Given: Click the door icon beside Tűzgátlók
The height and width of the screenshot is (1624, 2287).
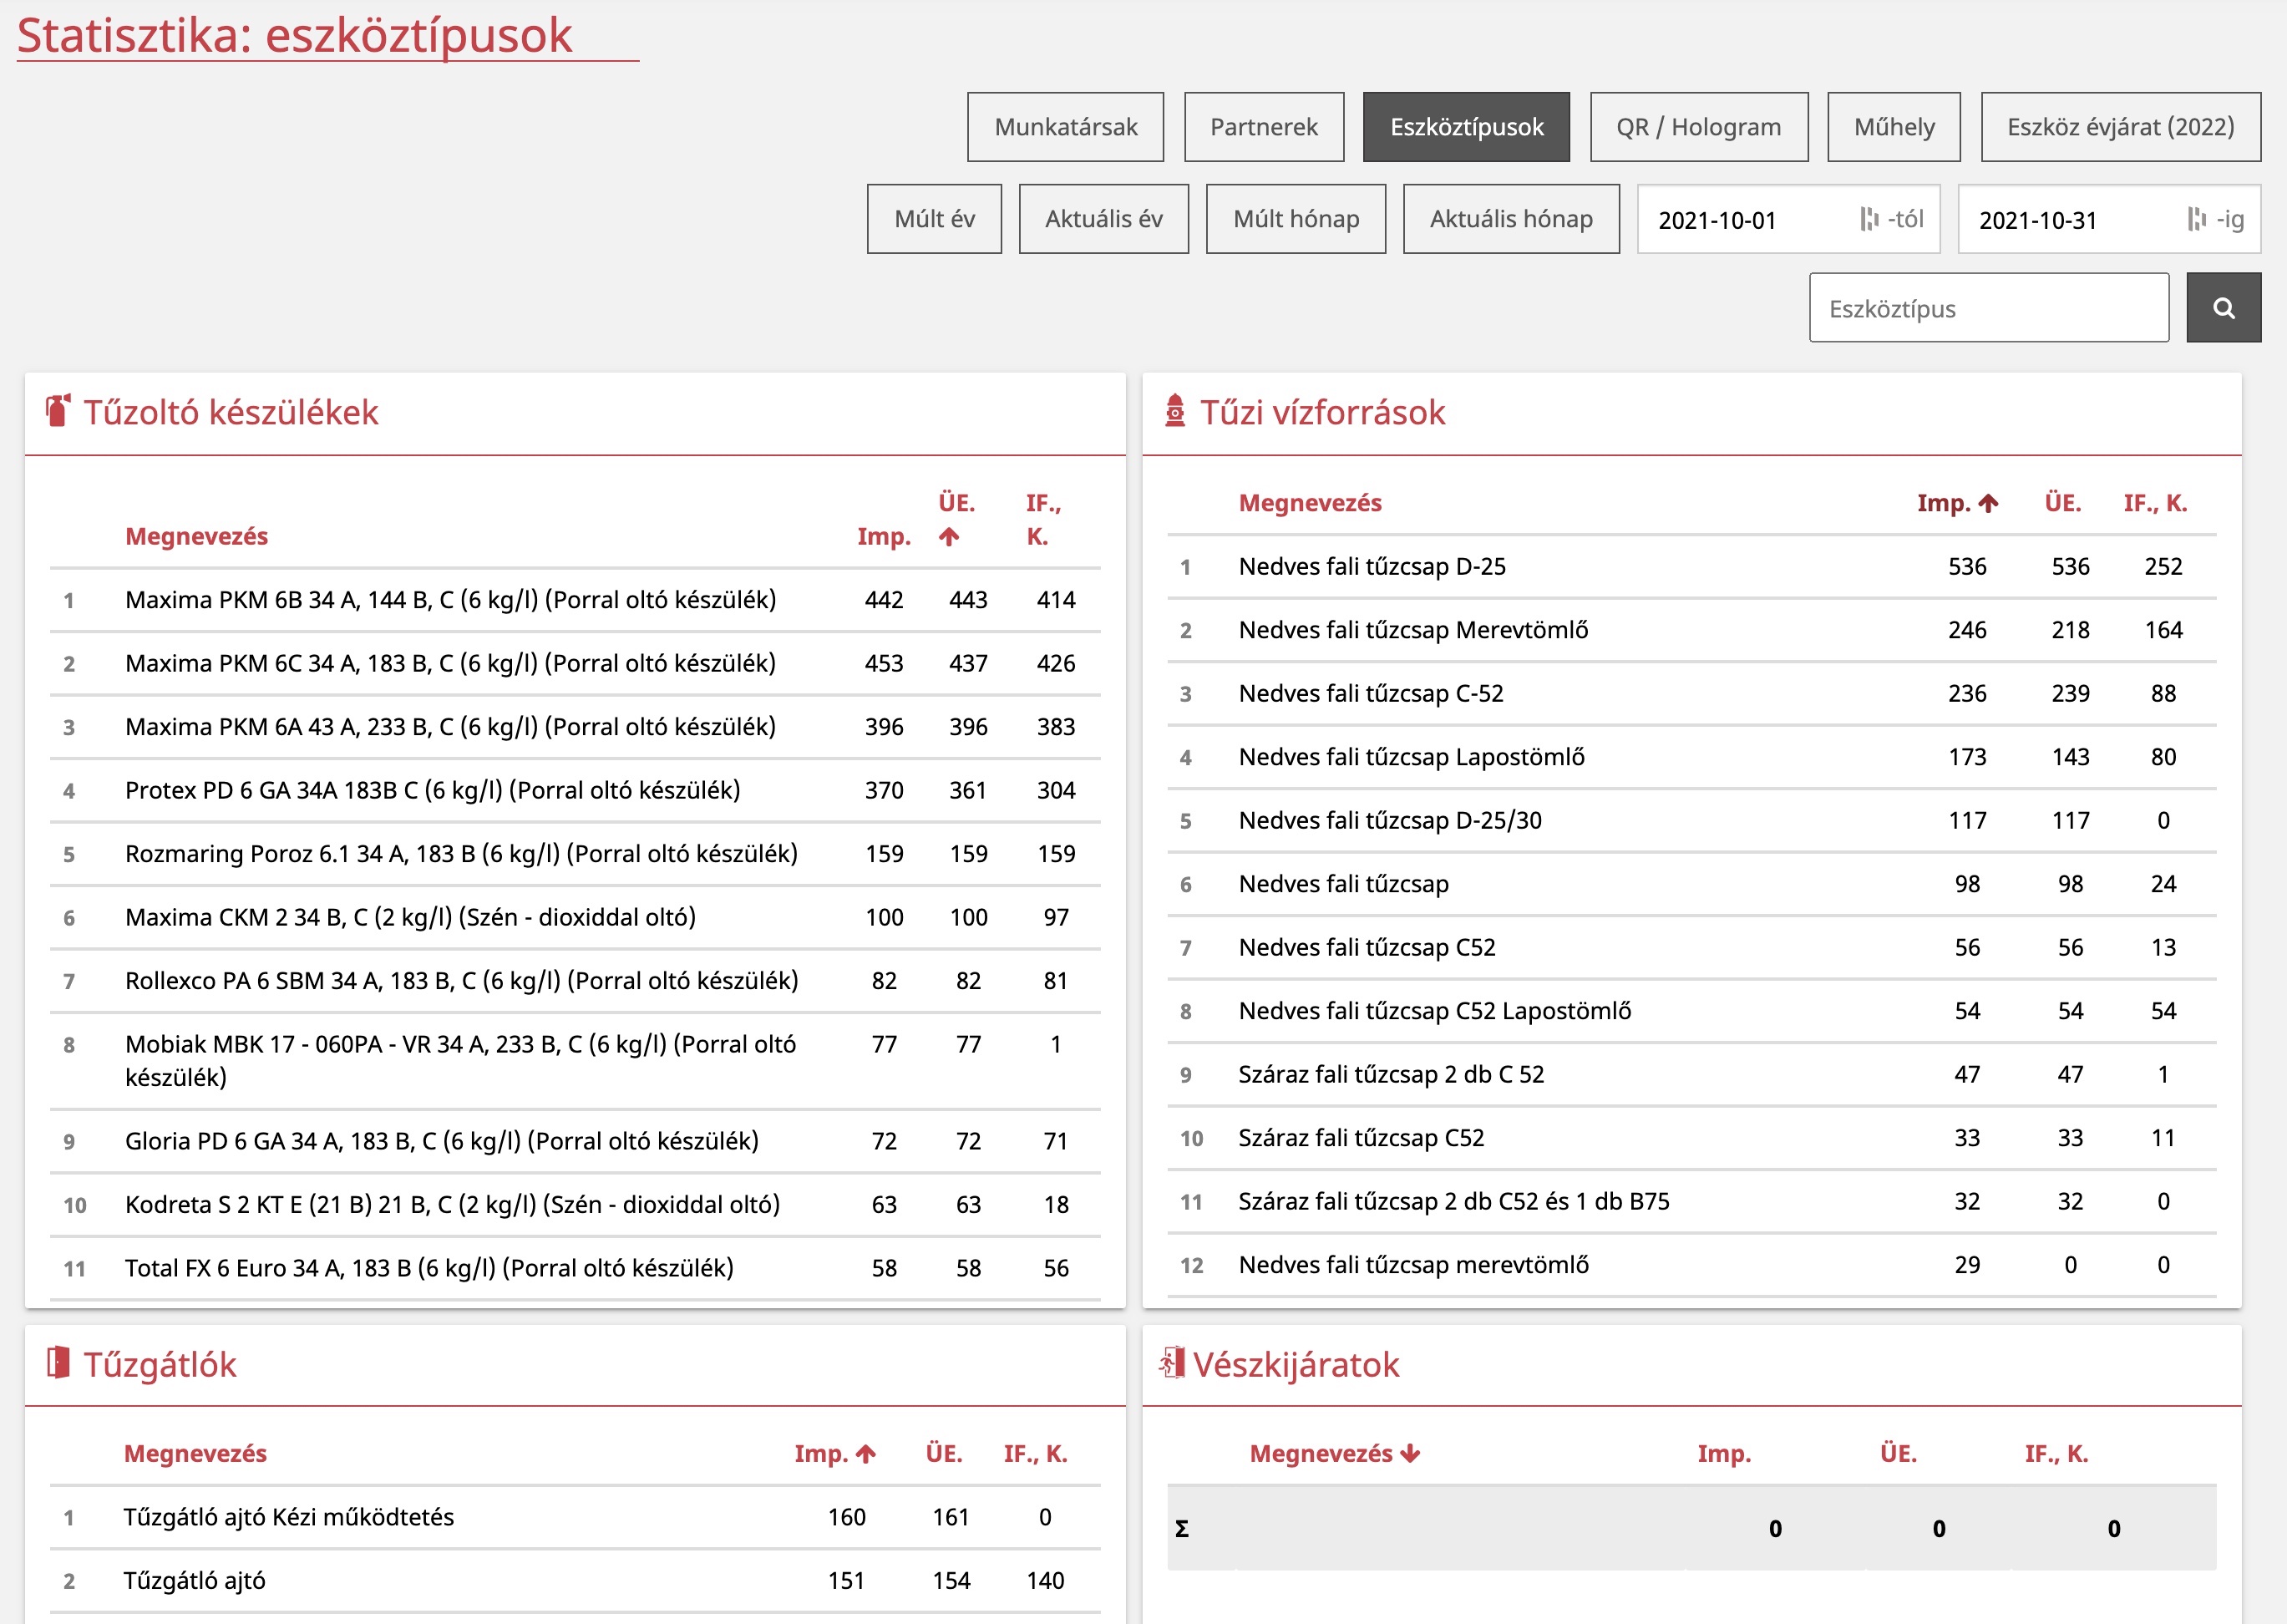Looking at the screenshot, I should pyautogui.click(x=58, y=1363).
